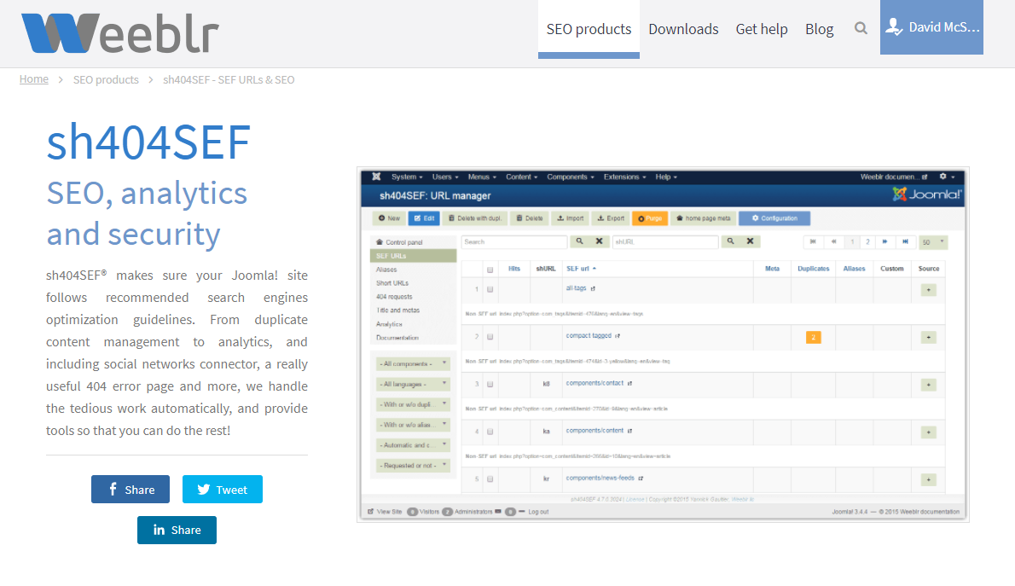Image resolution: width=1015 pixels, height=586 pixels.
Task: Click the shURL filter input field
Action: coord(665,241)
